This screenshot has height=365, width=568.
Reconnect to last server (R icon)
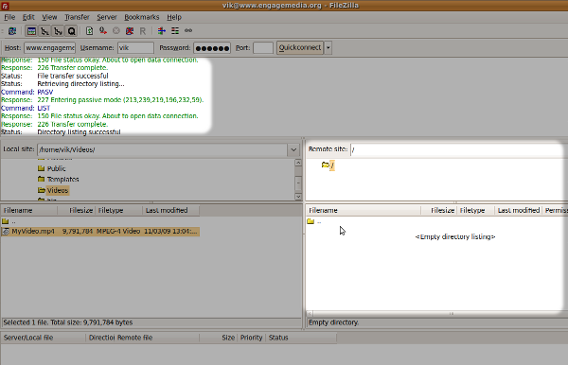[143, 31]
